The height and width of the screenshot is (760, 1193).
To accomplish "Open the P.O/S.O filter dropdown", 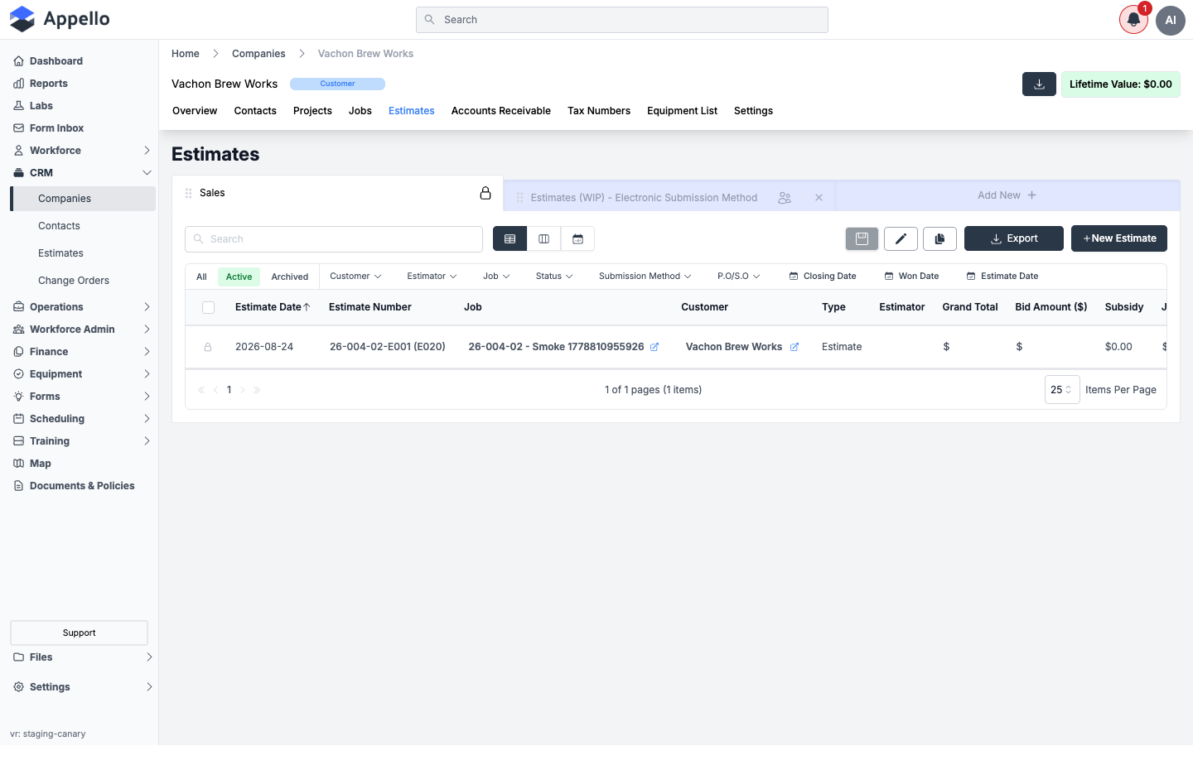I will [739, 277].
